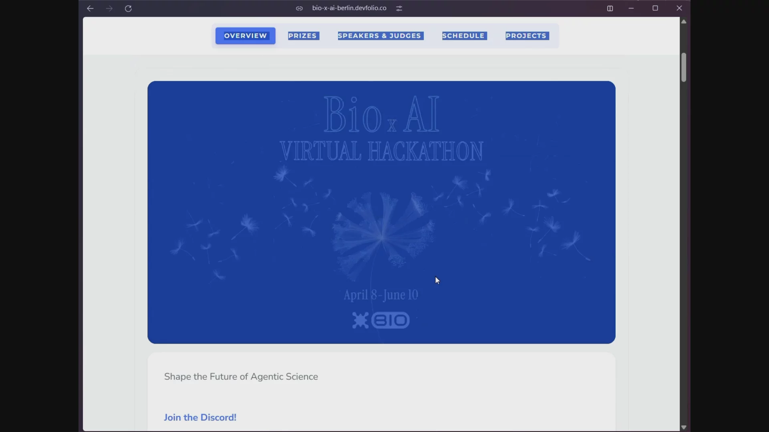This screenshot has height=432, width=769.
Task: Click the scroll down arrow
Action: (x=684, y=427)
